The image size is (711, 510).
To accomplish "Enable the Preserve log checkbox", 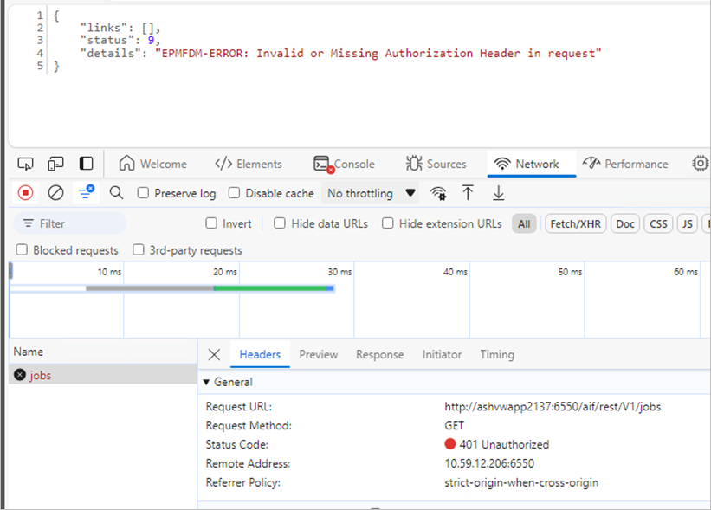I will (x=143, y=193).
